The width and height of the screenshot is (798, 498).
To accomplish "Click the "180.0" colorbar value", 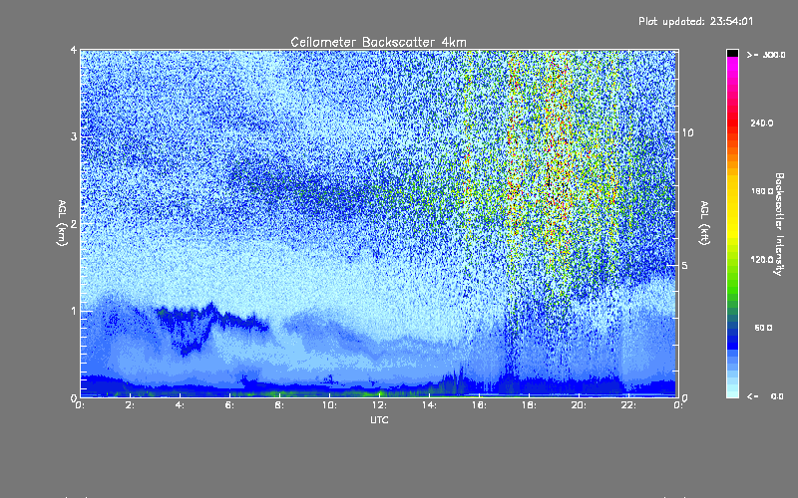I will [762, 191].
